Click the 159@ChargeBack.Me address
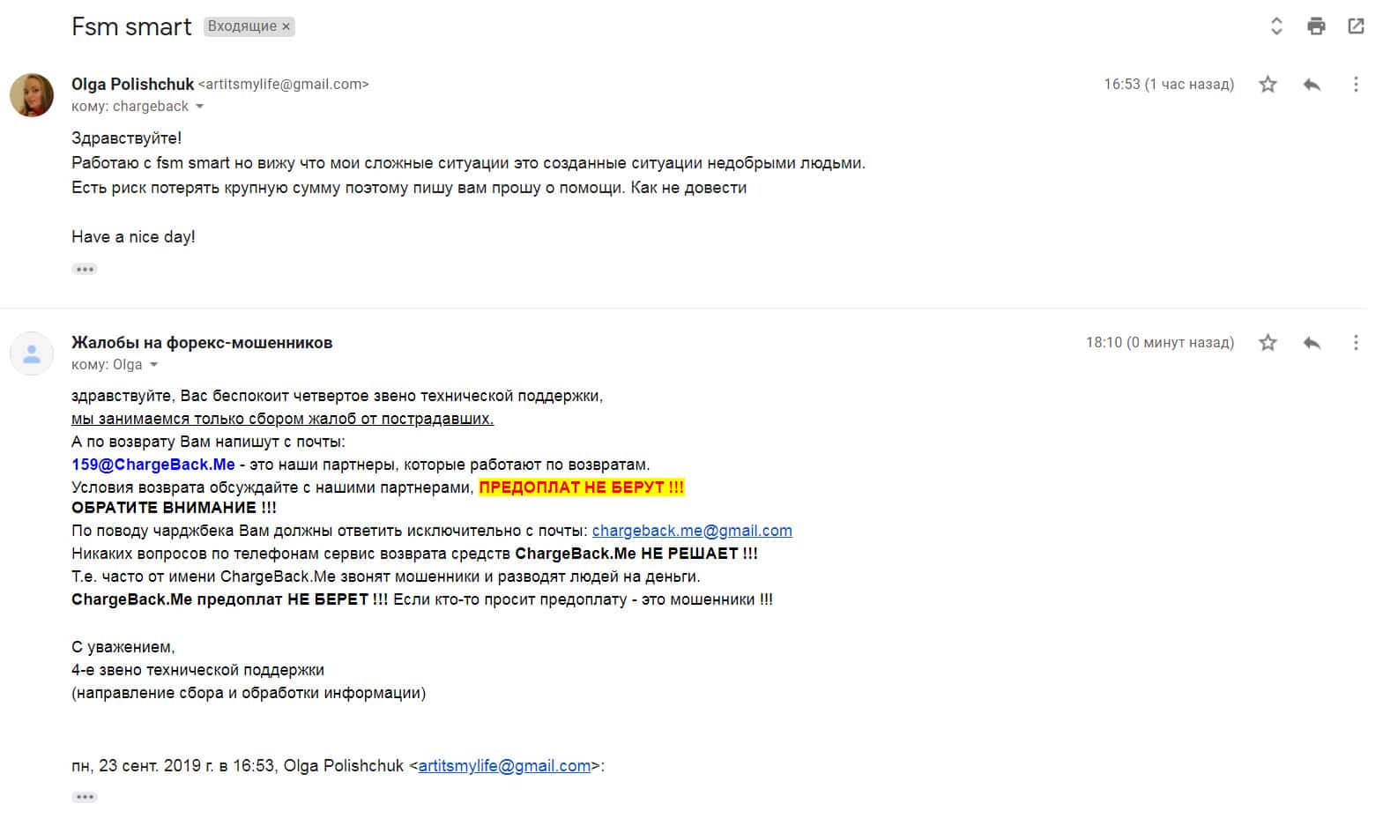 [x=153, y=465]
